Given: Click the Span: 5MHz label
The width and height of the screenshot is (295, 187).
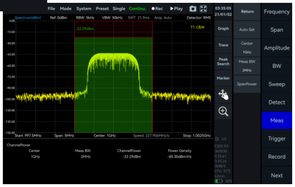Looking at the screenshot, I should coord(64,136).
